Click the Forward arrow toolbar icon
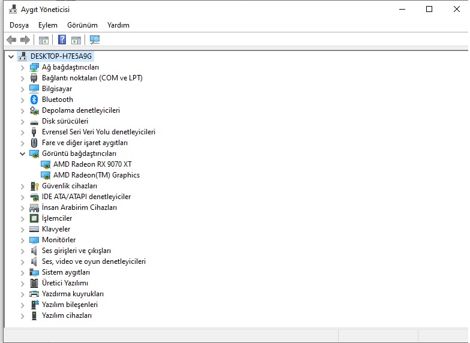 [25, 40]
